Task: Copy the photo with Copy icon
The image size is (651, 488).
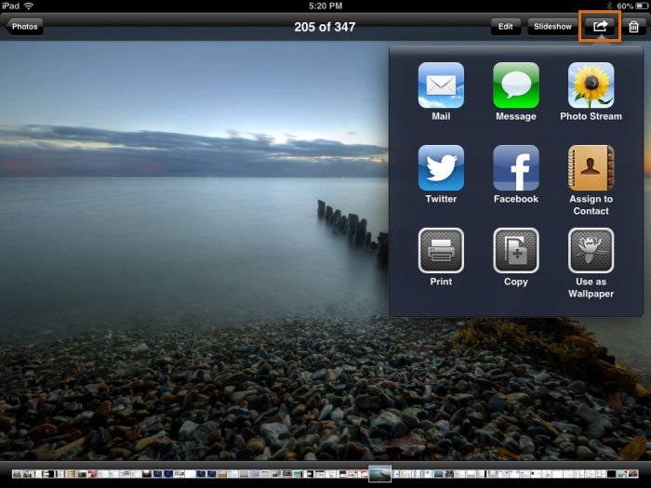Action: click(x=515, y=250)
